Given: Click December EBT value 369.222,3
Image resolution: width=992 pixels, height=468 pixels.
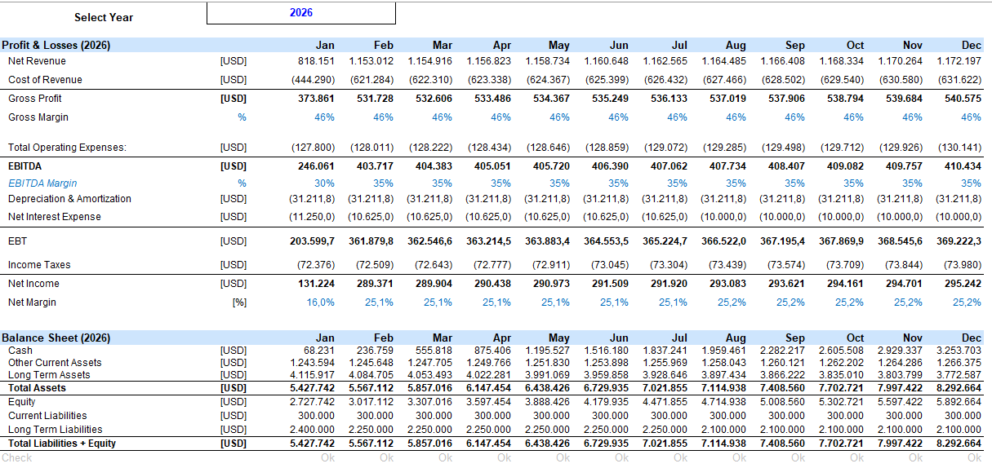Looking at the screenshot, I should click(959, 241).
